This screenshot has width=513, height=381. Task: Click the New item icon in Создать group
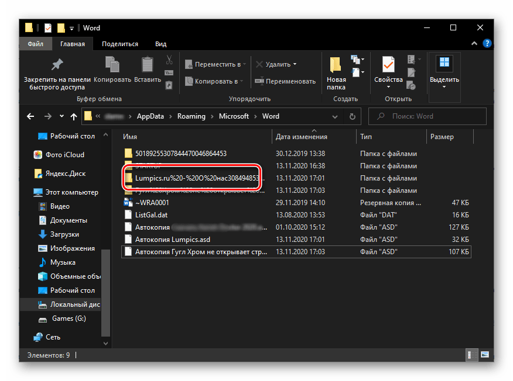[357, 60]
